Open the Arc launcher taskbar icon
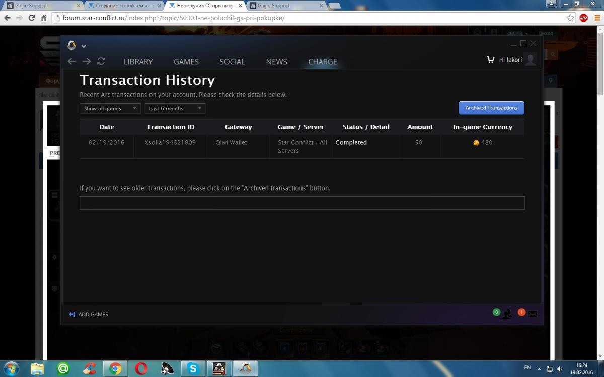Viewport: 604px width, 377px height. [246, 368]
